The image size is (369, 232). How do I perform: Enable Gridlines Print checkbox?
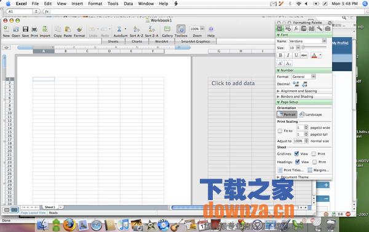point(314,153)
